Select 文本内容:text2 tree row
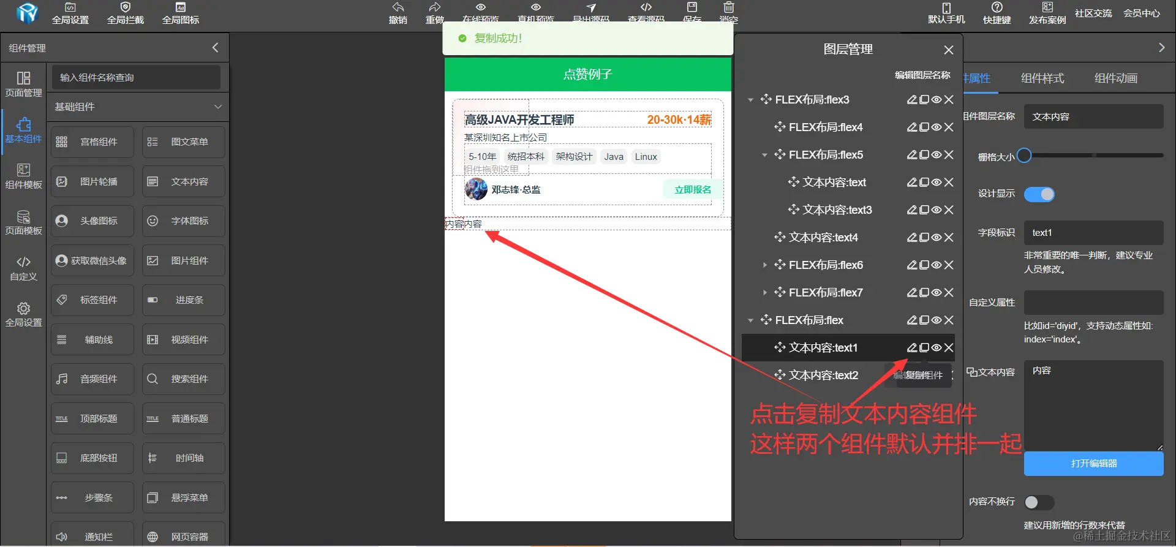 (x=848, y=375)
